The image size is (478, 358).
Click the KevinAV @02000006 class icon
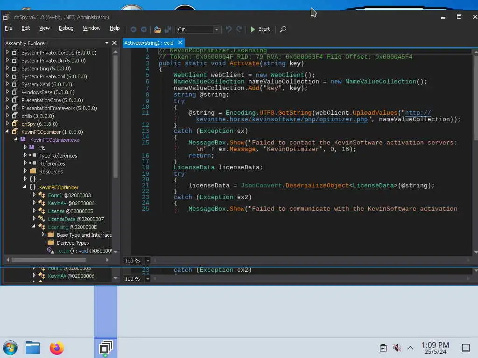coord(42,203)
